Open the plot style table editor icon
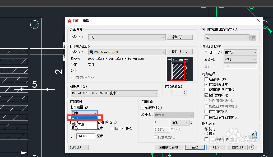The image size is (273, 157). (x=253, y=38)
